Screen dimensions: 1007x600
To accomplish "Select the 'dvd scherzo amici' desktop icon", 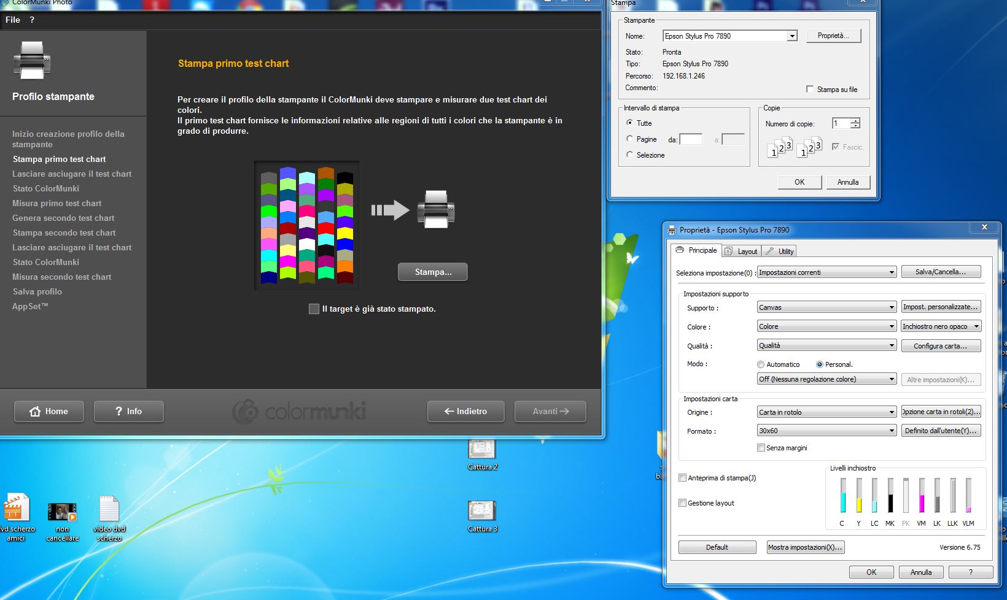I will click(17, 518).
